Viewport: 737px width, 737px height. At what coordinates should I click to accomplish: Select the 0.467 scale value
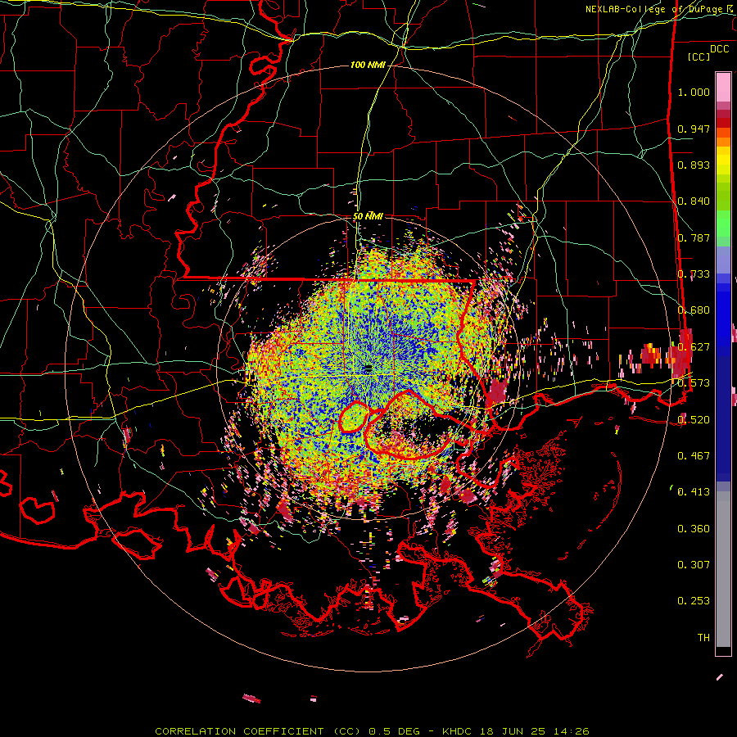click(x=694, y=455)
